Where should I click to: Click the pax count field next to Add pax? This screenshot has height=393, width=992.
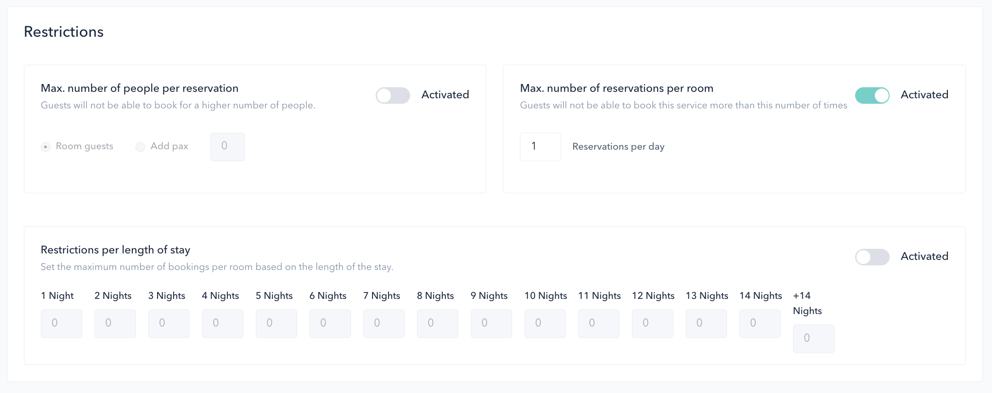[227, 146]
